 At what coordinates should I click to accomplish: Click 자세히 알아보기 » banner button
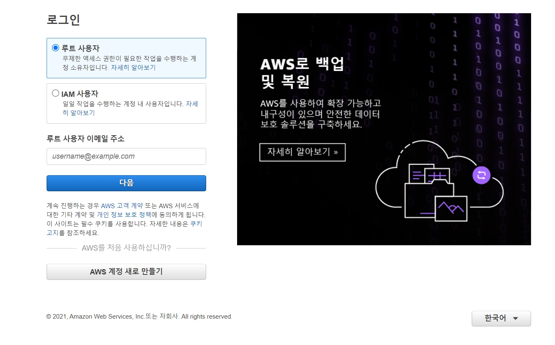pos(302,152)
